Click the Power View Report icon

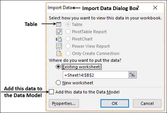point(59,46)
